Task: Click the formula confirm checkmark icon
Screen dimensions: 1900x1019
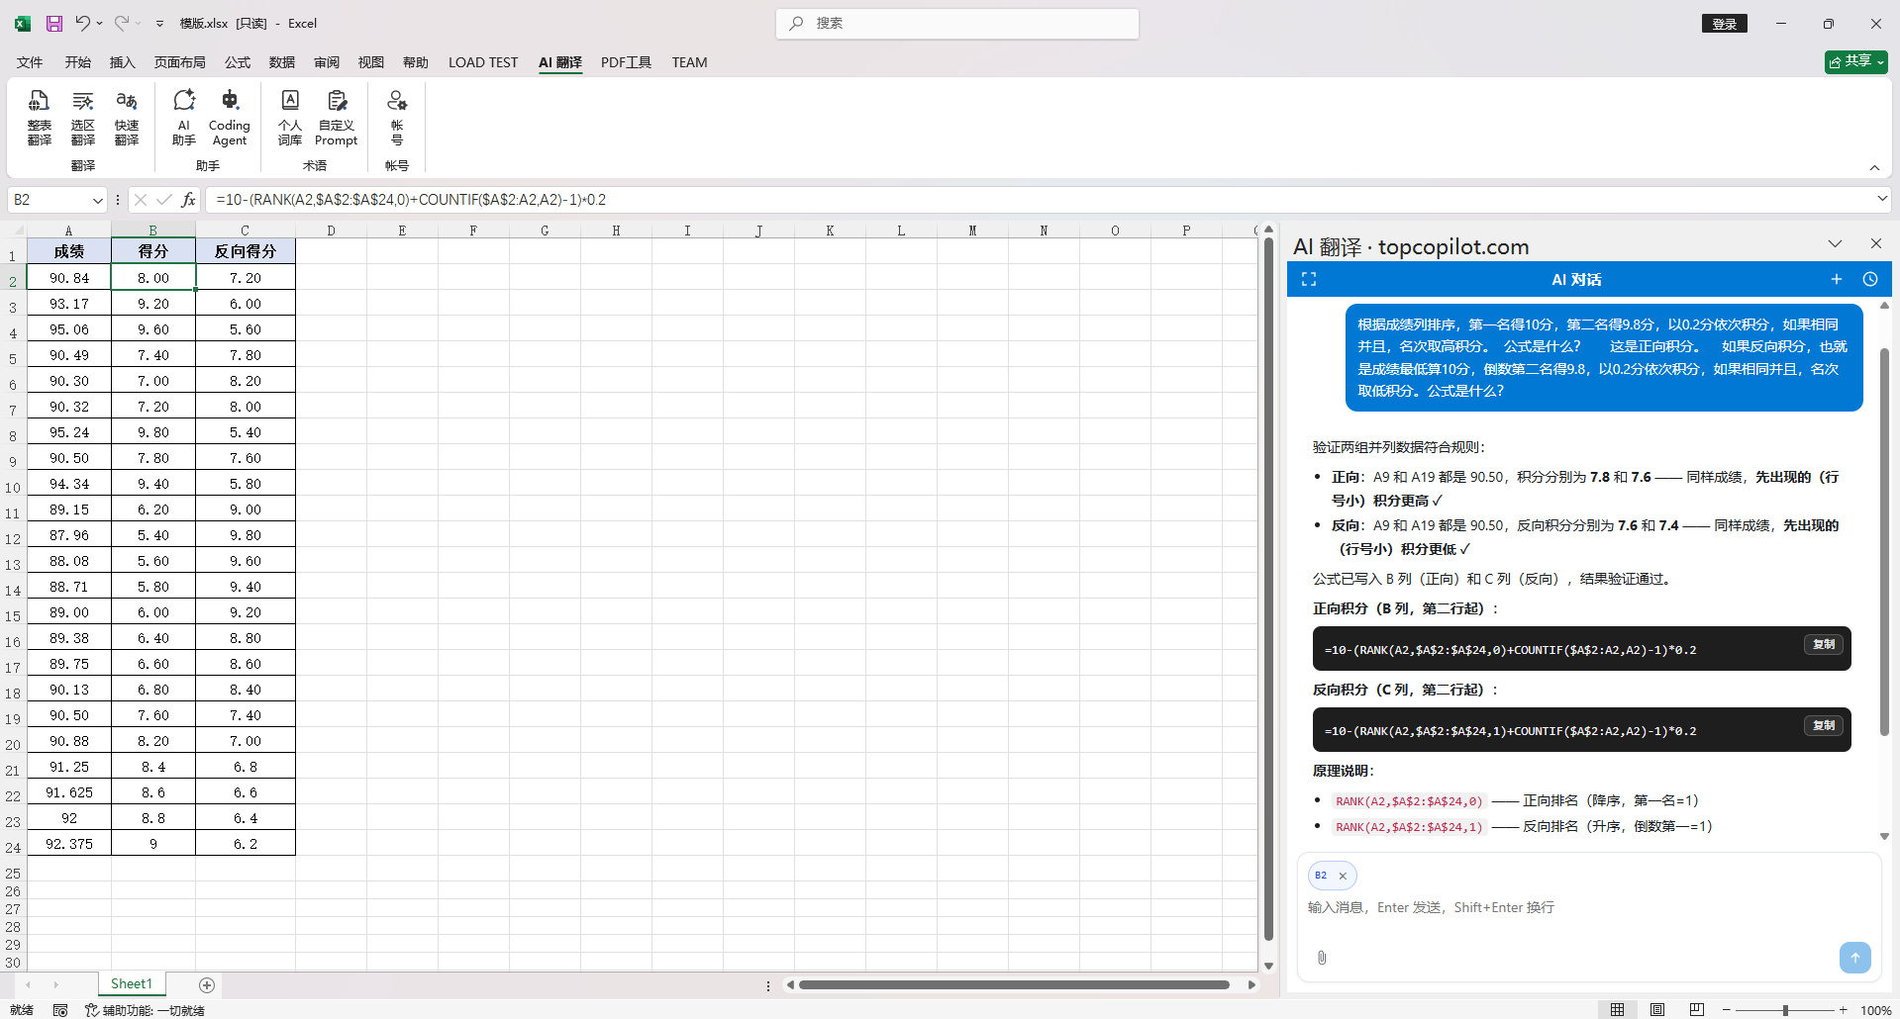Action: click(x=164, y=200)
